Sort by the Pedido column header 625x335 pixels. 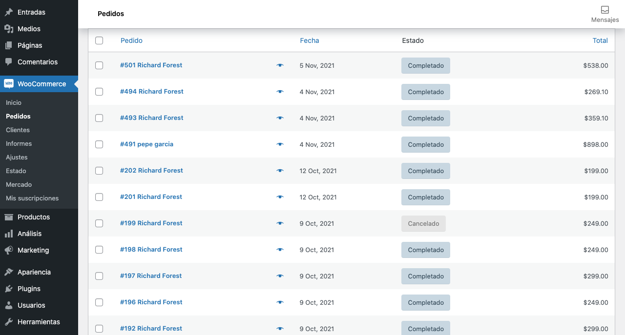click(131, 40)
